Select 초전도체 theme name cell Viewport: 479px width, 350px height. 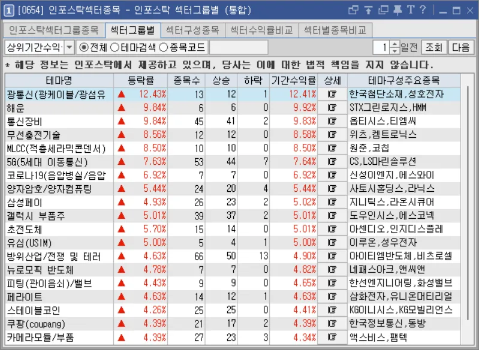point(59,229)
